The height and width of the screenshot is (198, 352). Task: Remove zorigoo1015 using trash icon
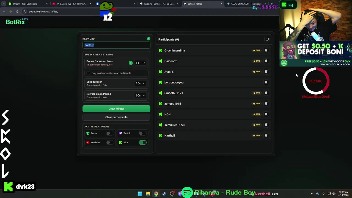click(x=266, y=103)
